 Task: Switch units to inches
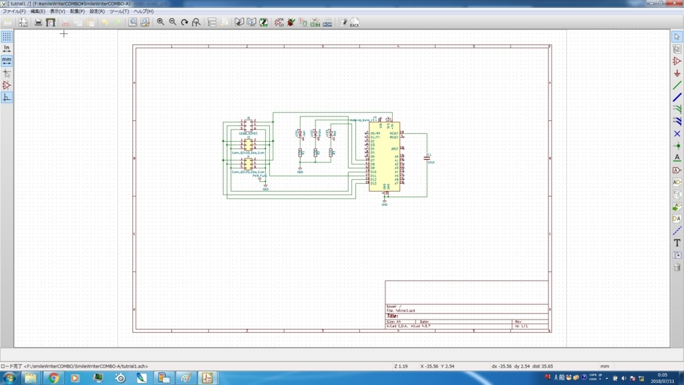tap(7, 49)
